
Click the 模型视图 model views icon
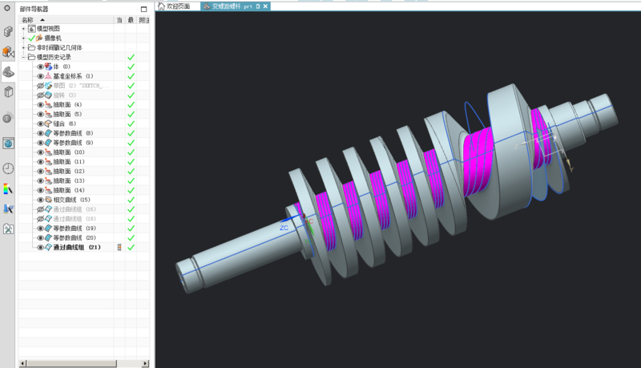(32, 29)
